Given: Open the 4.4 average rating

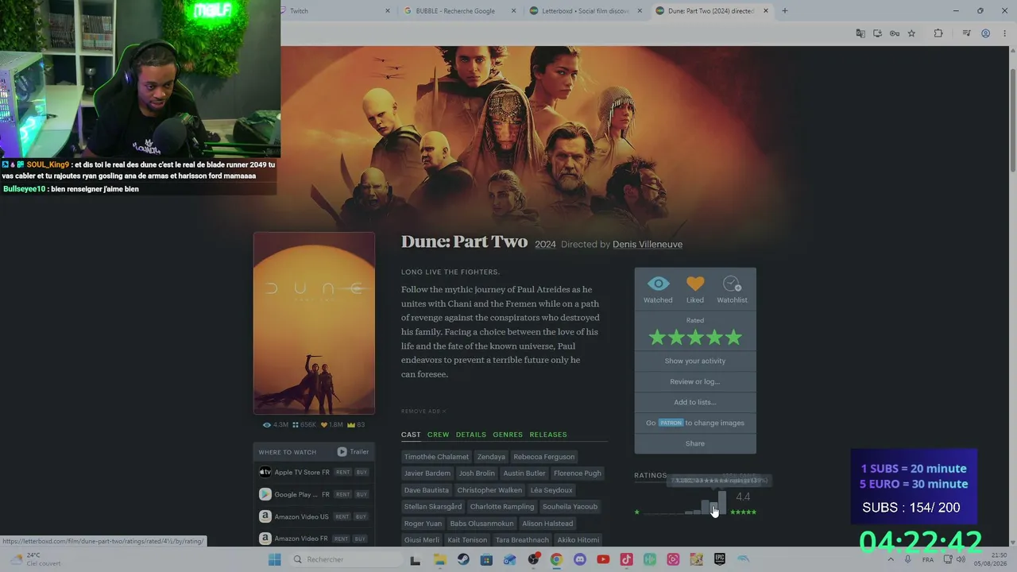Looking at the screenshot, I should (743, 497).
